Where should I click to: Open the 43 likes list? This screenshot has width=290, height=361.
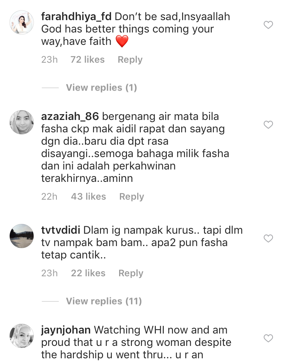tap(89, 197)
